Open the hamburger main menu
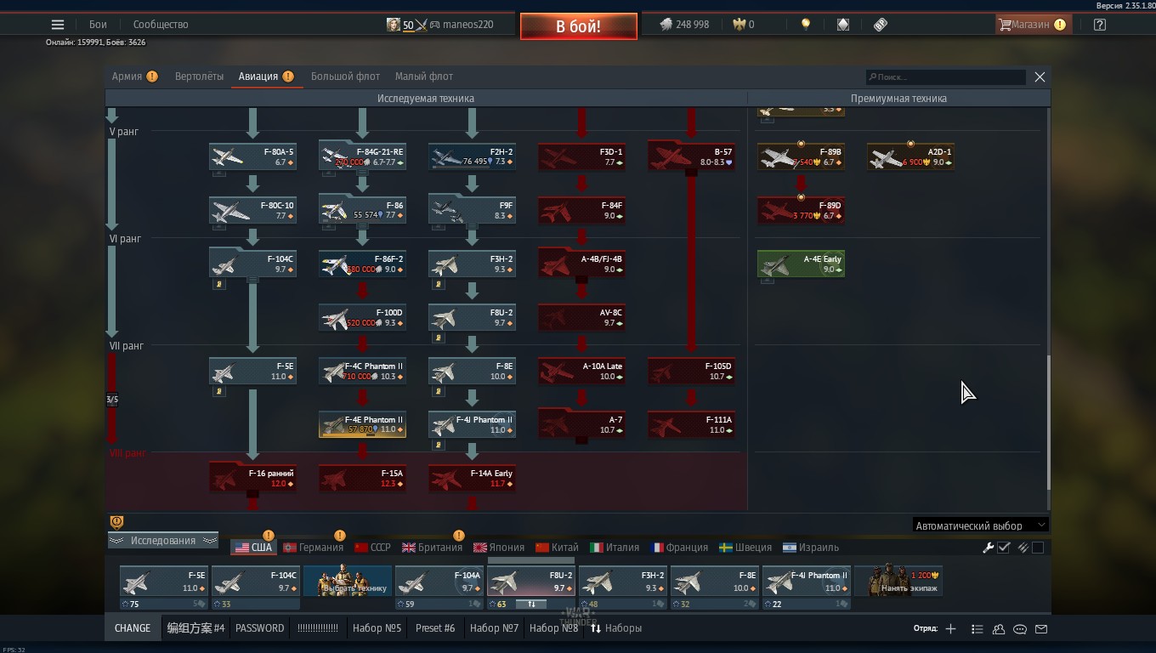Screen dimensions: 1156x653 58,25
